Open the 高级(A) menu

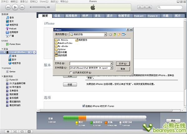[54, 2]
